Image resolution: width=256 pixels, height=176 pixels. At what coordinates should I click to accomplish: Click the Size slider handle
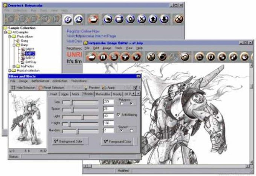tap(72, 102)
